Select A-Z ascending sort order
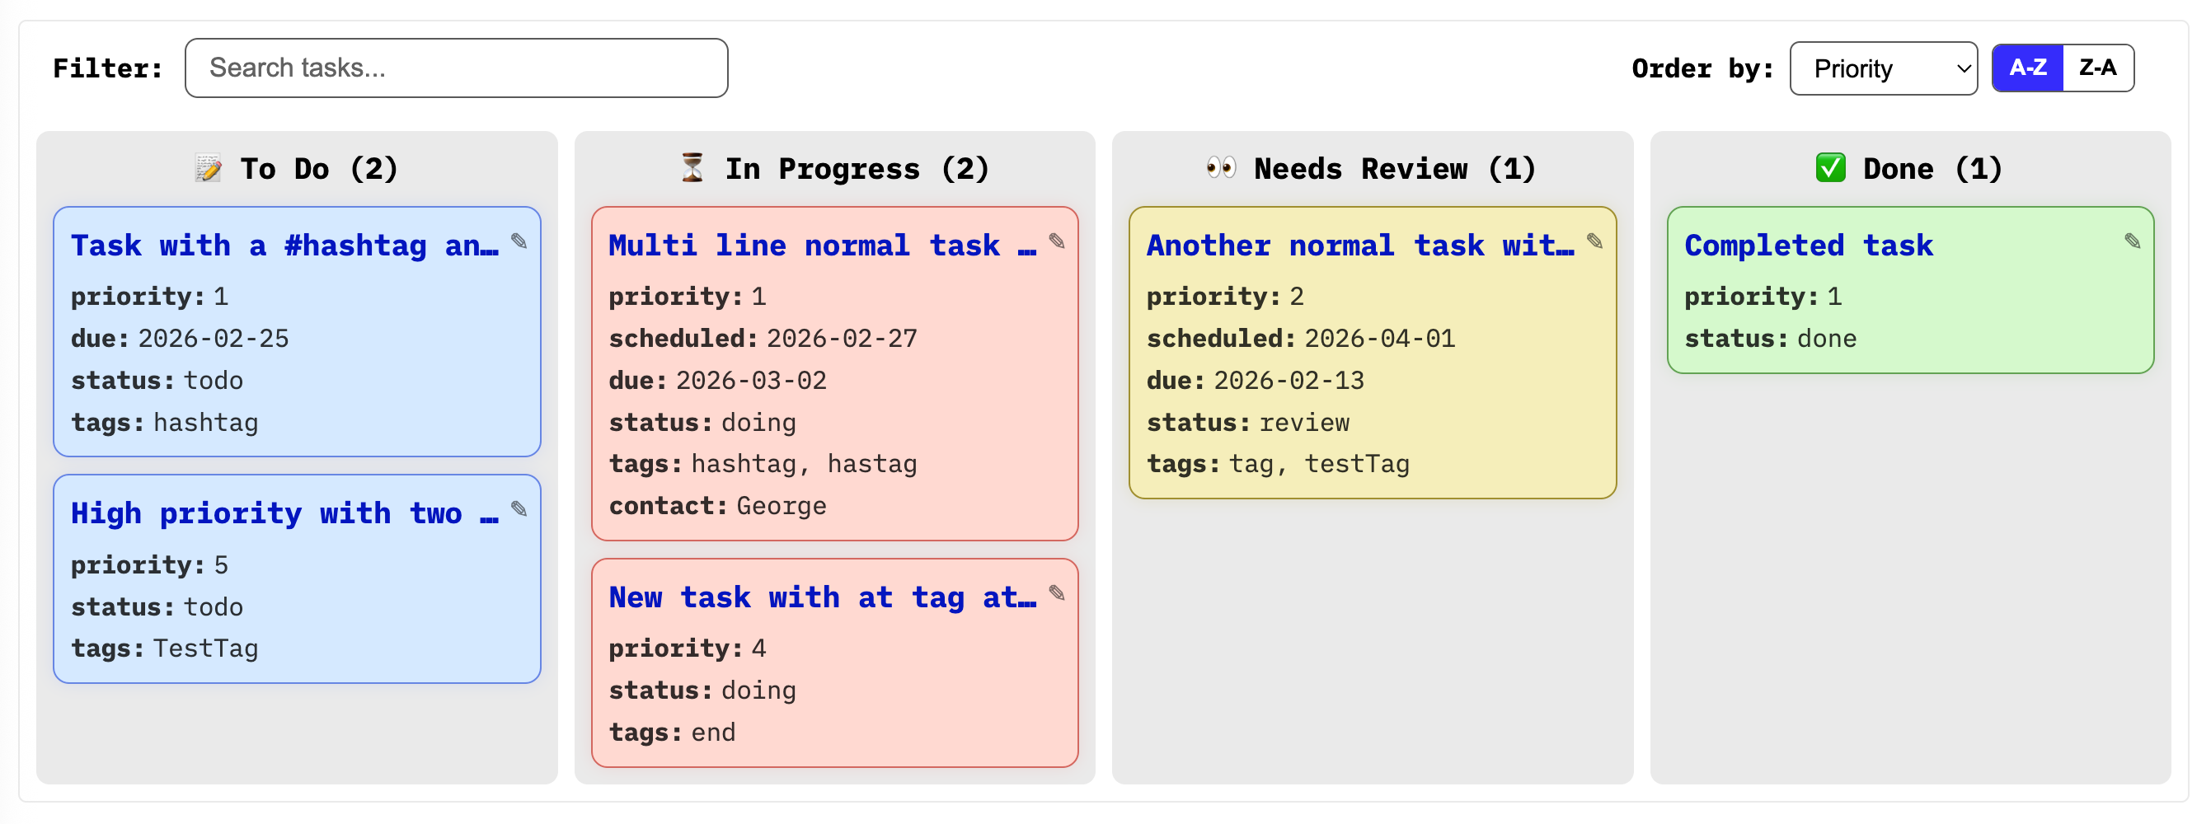 click(2027, 68)
